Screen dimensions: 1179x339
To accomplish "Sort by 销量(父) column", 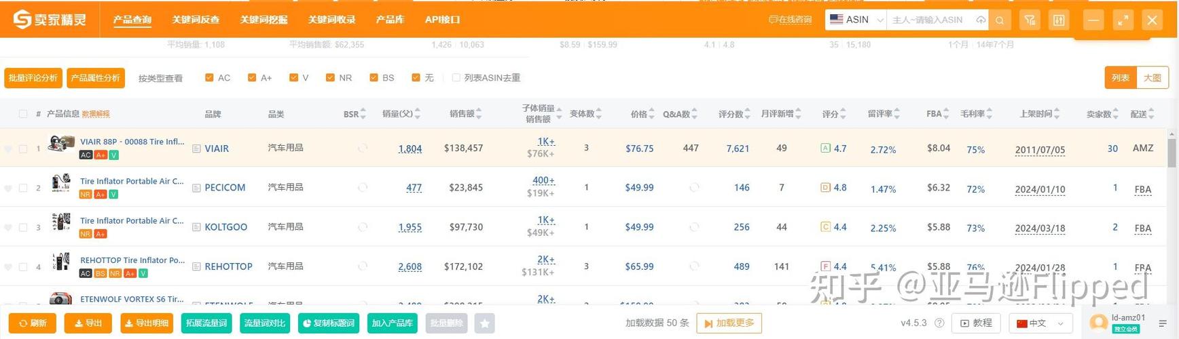I will tap(417, 114).
